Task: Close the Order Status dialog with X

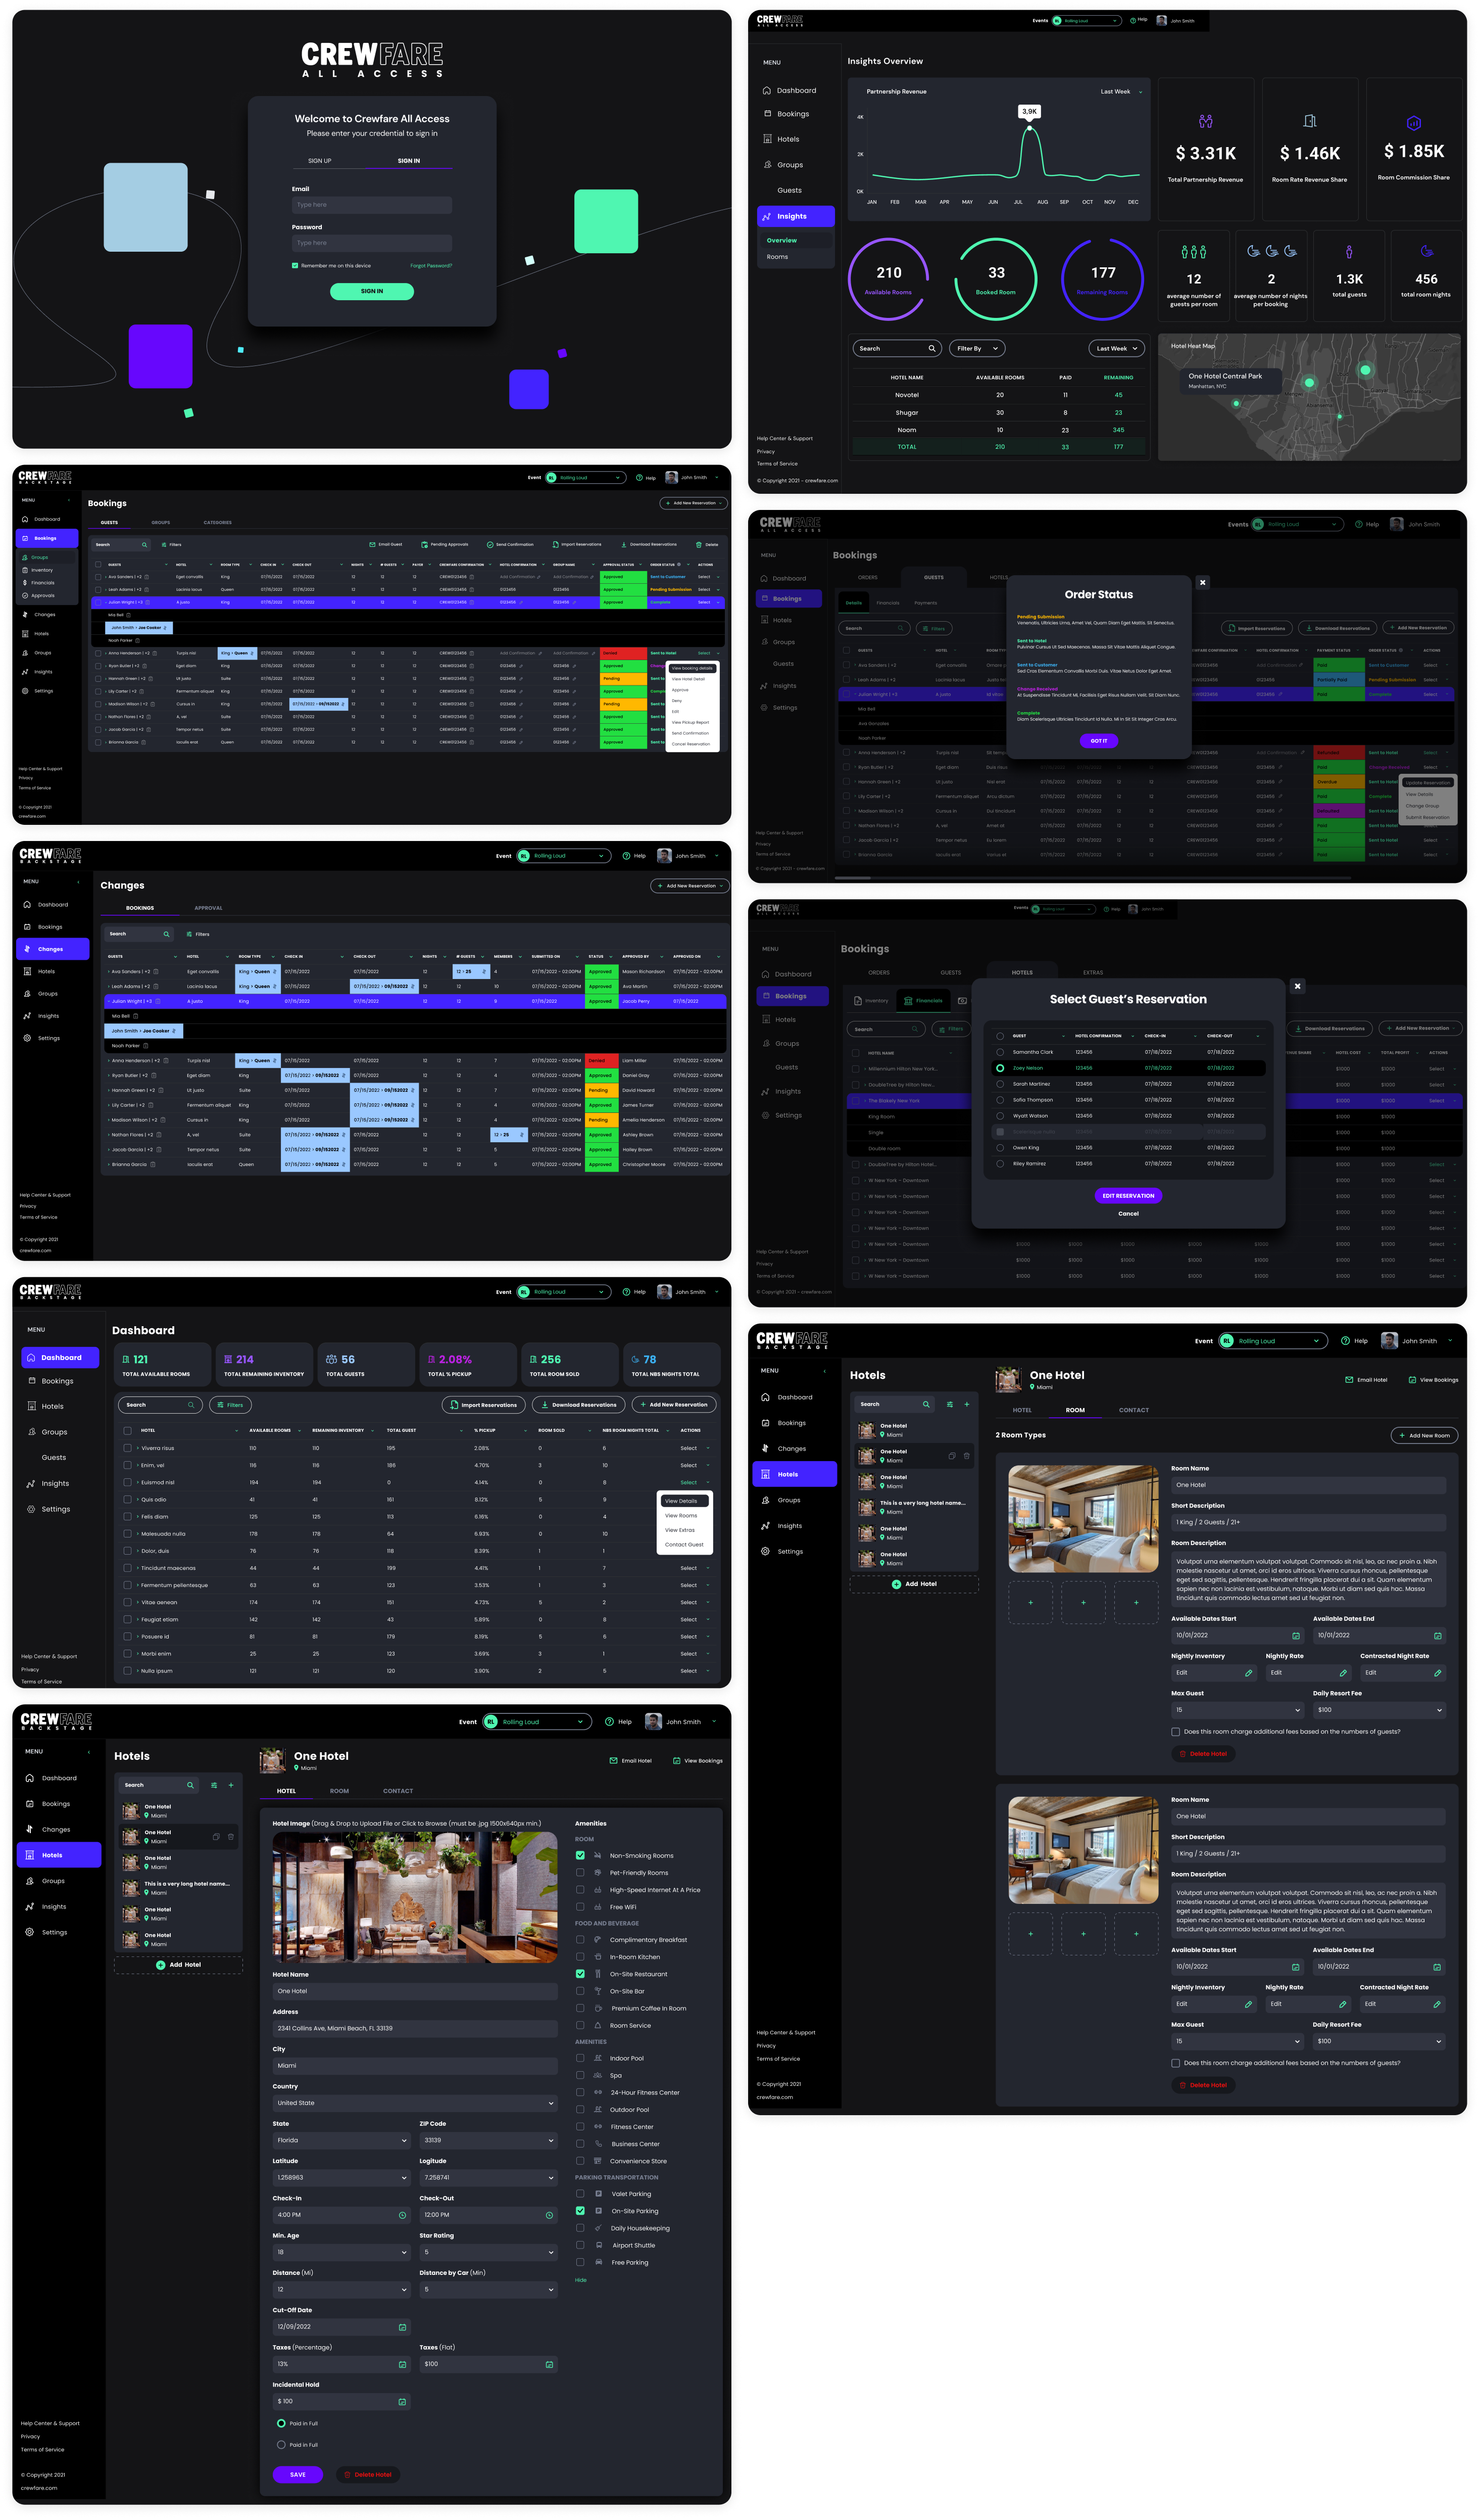Action: (1203, 582)
